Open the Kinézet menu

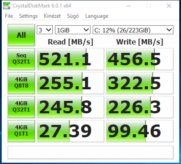[x=52, y=16]
